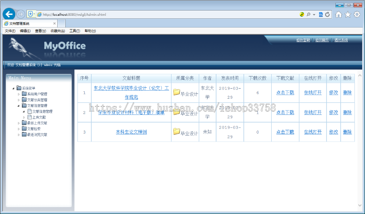Click 删除 for row 1

point(347,93)
